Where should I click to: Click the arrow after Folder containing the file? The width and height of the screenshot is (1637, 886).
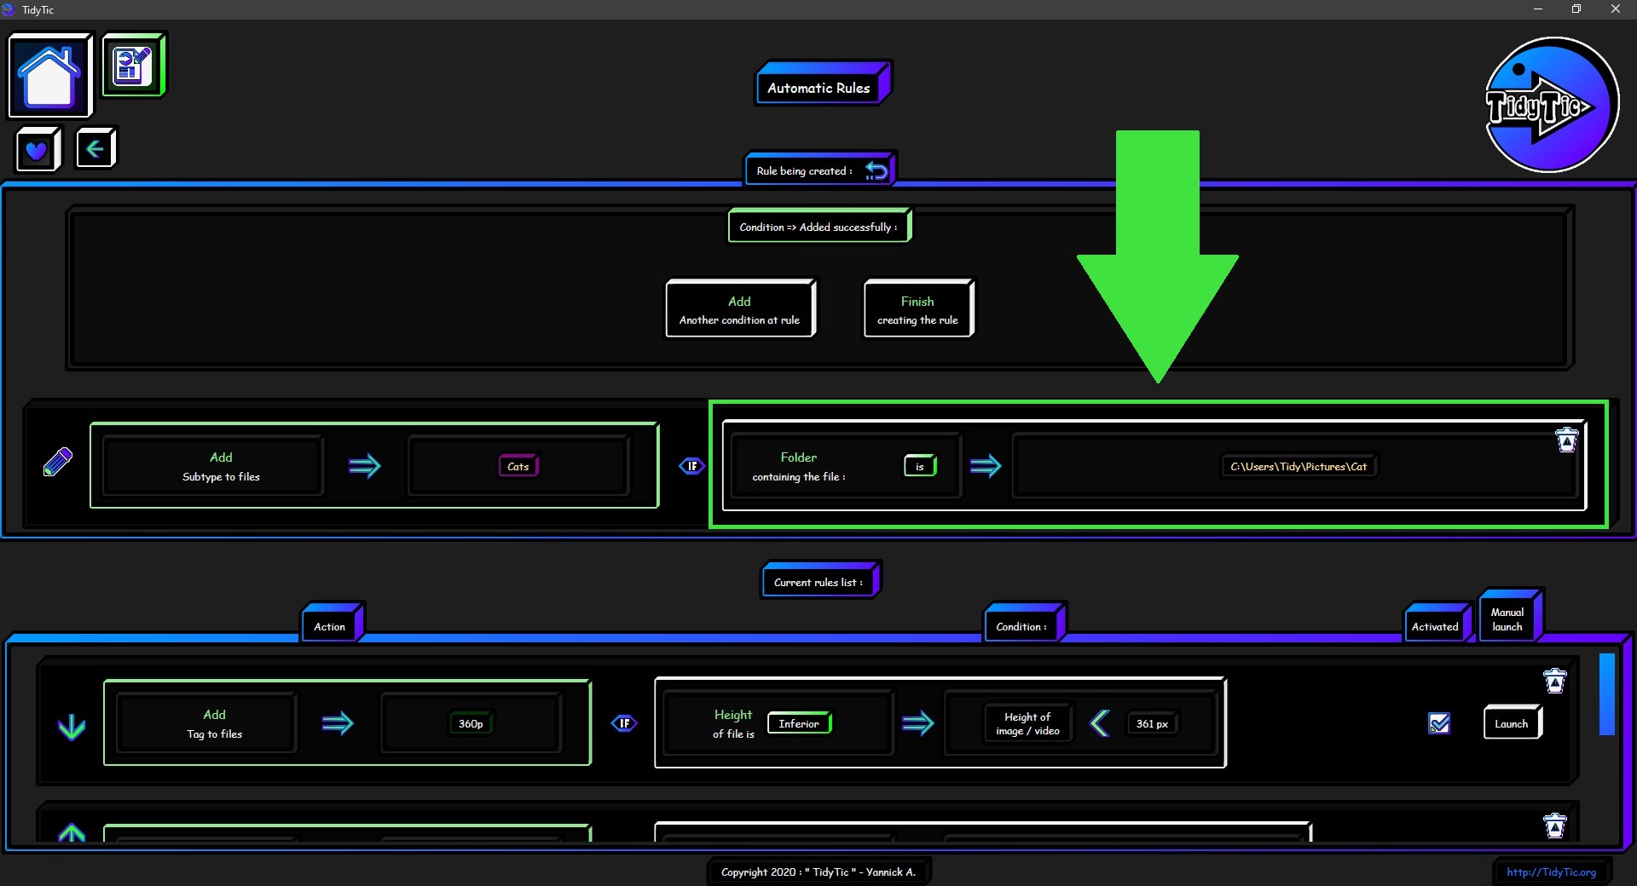click(986, 466)
